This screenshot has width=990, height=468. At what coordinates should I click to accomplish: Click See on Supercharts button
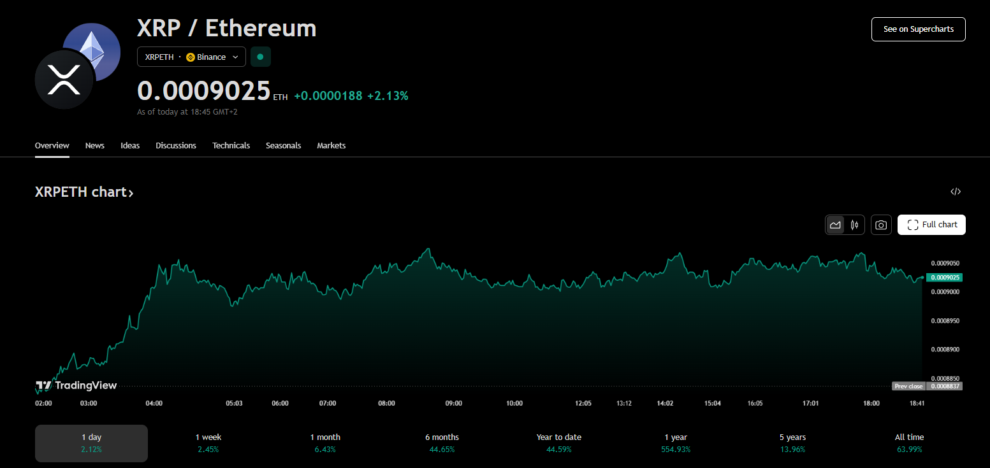918,29
